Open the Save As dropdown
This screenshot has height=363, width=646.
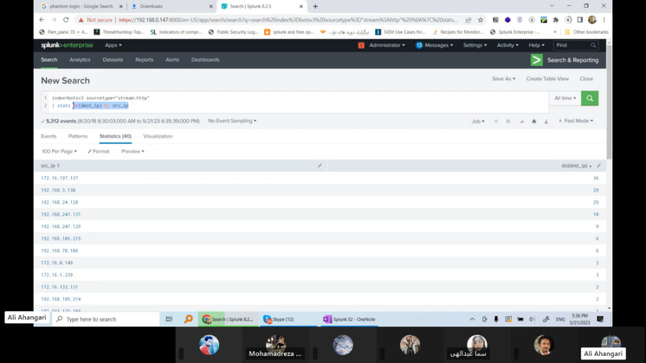pos(503,79)
